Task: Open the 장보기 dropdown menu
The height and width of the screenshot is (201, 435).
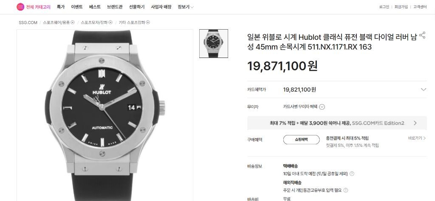Action: point(186,7)
